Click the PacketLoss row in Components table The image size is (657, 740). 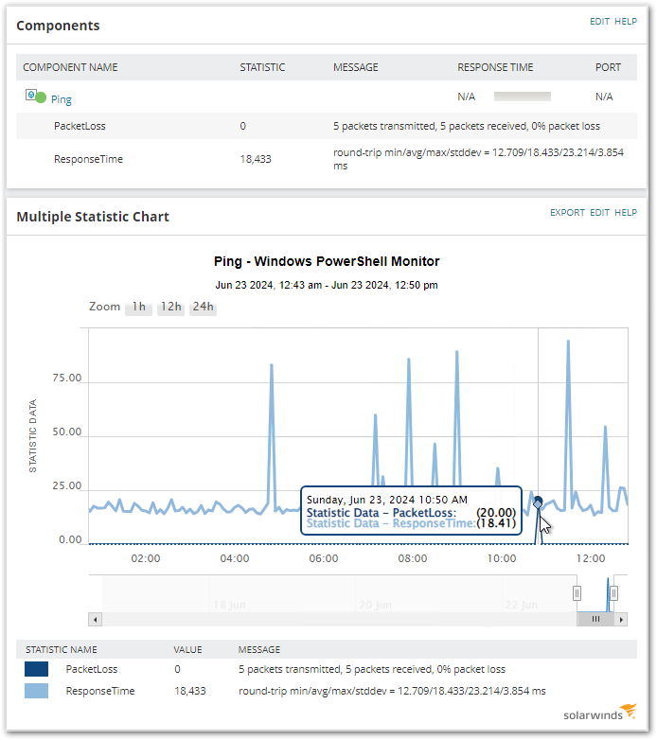click(x=327, y=126)
